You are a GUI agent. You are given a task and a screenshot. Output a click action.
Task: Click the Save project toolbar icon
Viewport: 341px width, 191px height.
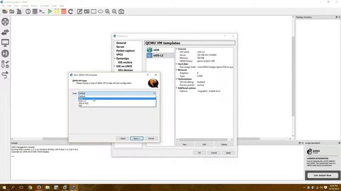point(19,12)
